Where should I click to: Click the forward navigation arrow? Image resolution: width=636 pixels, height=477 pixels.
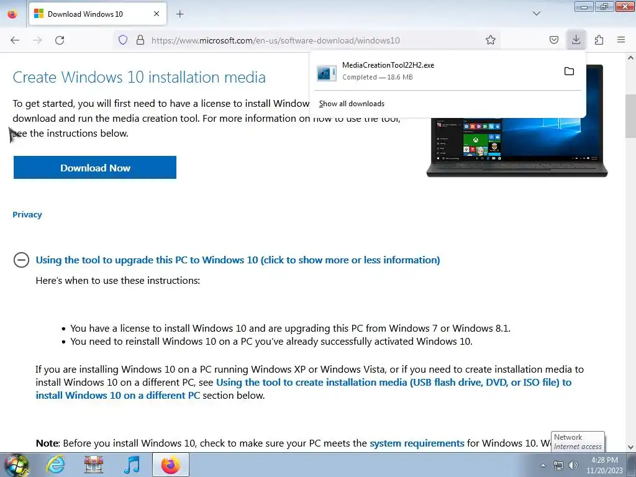click(37, 40)
